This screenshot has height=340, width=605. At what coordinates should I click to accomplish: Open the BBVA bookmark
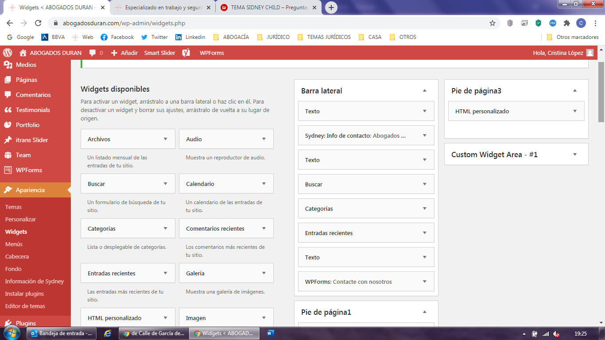53,37
